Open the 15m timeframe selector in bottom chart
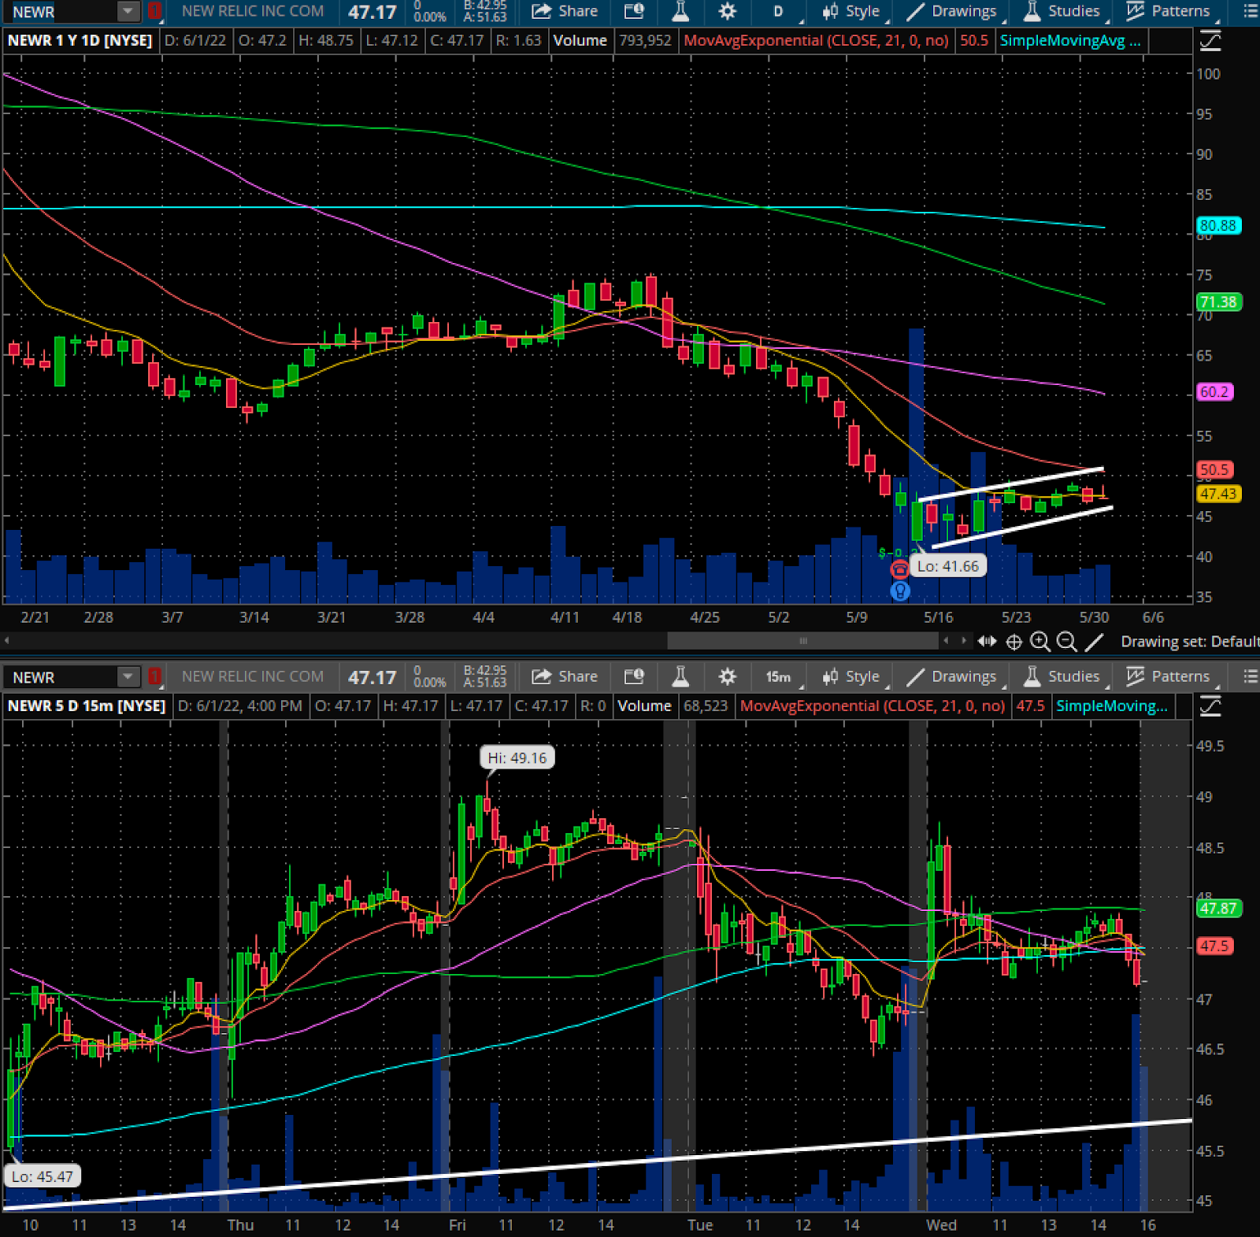This screenshot has height=1237, width=1260. (x=779, y=676)
